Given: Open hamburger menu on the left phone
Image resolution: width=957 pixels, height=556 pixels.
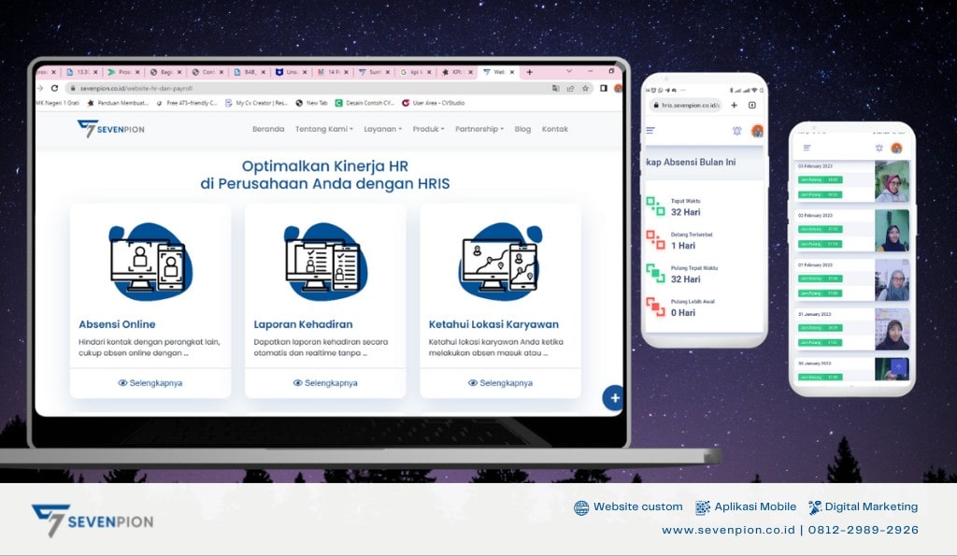Looking at the screenshot, I should tap(650, 131).
